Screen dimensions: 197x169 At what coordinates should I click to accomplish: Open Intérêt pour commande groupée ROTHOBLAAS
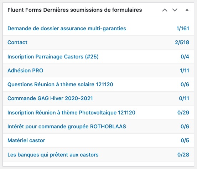[x=67, y=127]
